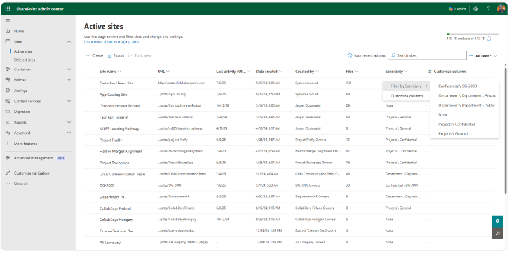Click the help question mark icon

(487, 8)
